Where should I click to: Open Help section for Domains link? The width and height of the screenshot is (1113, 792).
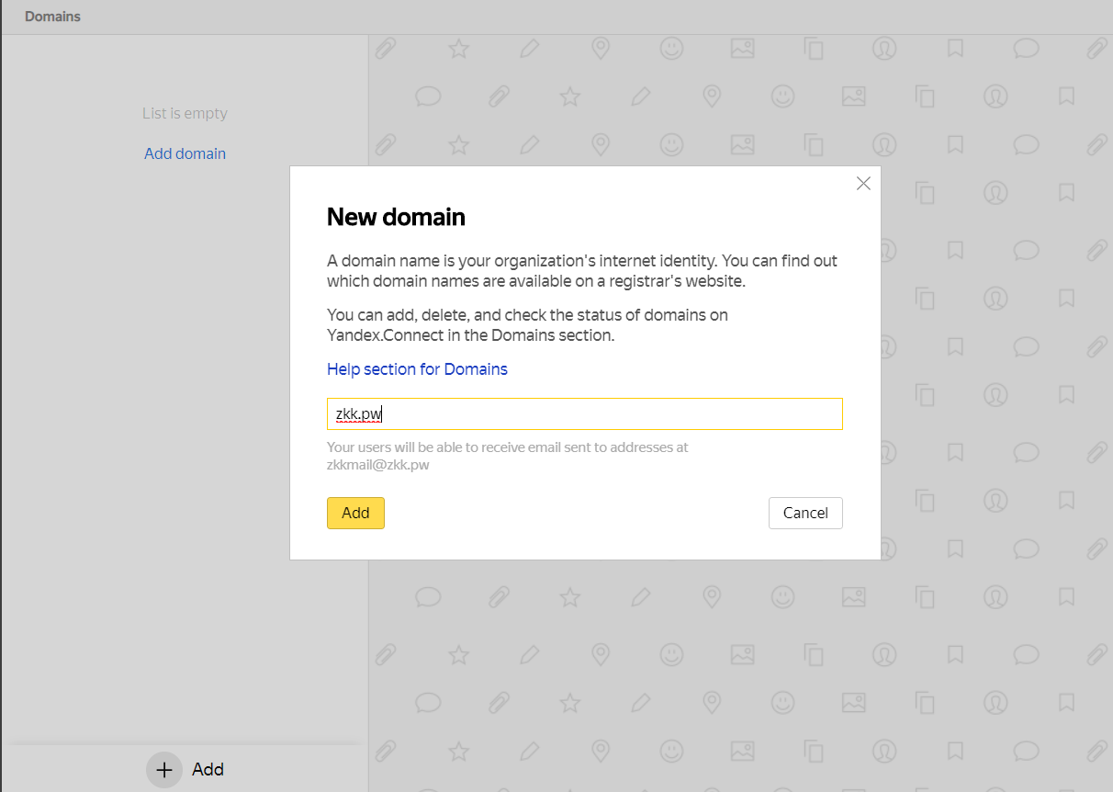[417, 369]
